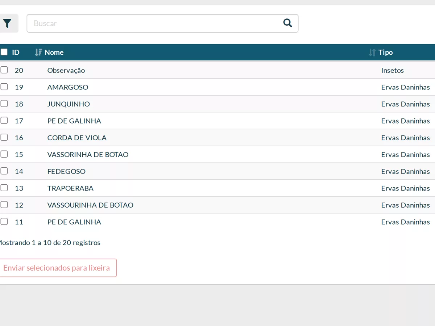
Task: Select the AMARGOSO row checkbox
Action: pos(4,87)
